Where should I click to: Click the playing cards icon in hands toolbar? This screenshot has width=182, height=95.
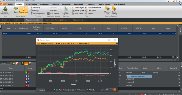pyautogui.click(x=17, y=63)
